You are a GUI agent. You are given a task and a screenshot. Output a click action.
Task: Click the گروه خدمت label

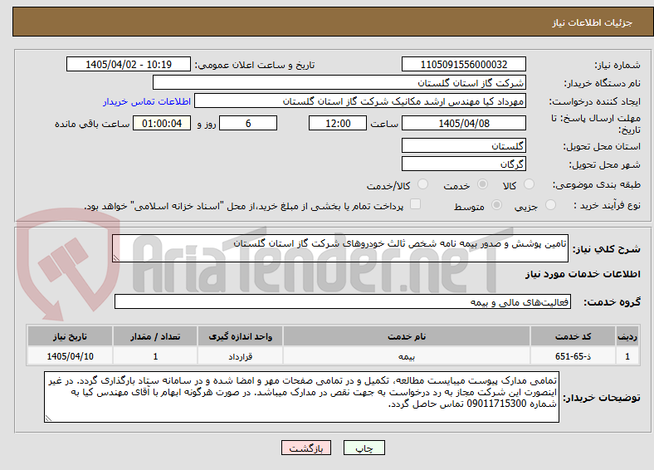click(x=612, y=301)
